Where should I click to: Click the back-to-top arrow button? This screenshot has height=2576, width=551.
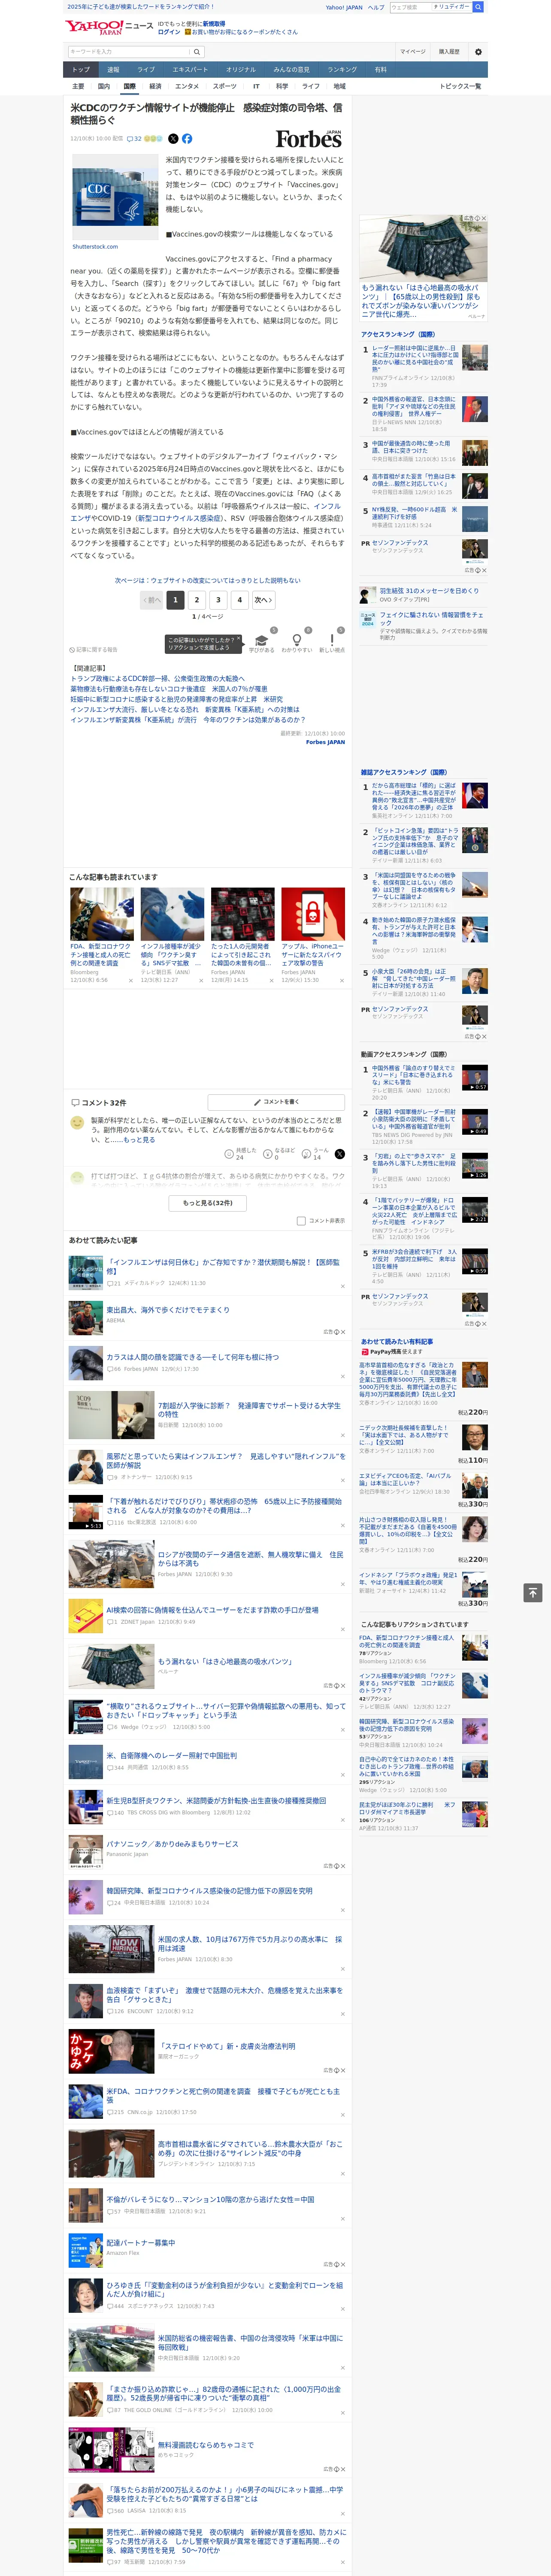click(x=532, y=1592)
